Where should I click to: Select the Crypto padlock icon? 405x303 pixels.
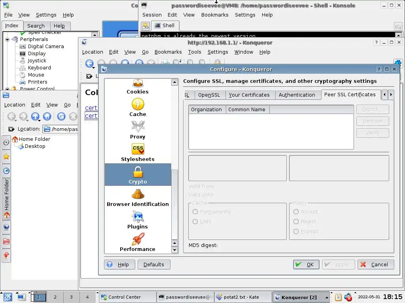138,172
